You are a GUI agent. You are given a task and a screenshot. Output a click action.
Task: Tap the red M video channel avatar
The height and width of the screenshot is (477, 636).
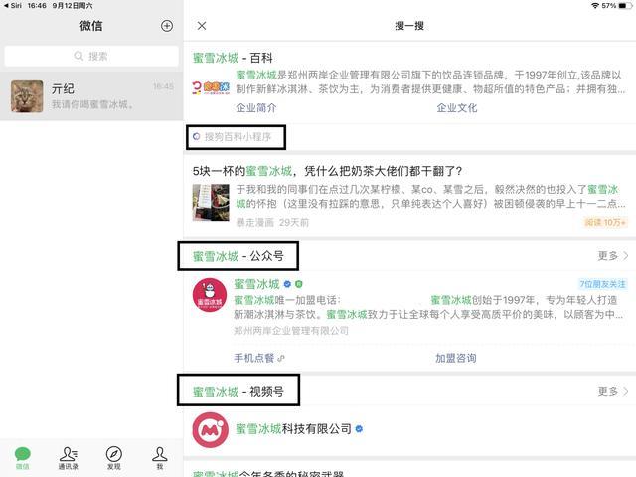click(210, 430)
